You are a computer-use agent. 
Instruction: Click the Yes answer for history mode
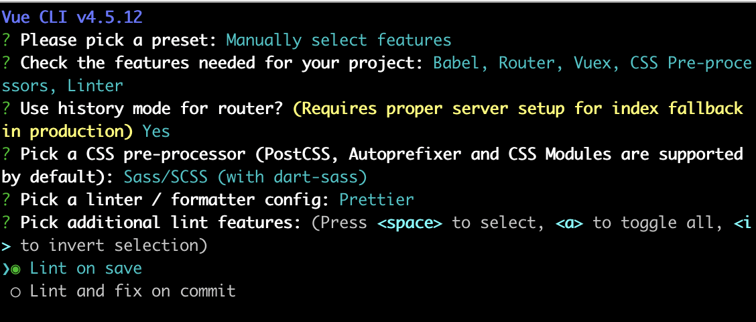[156, 131]
